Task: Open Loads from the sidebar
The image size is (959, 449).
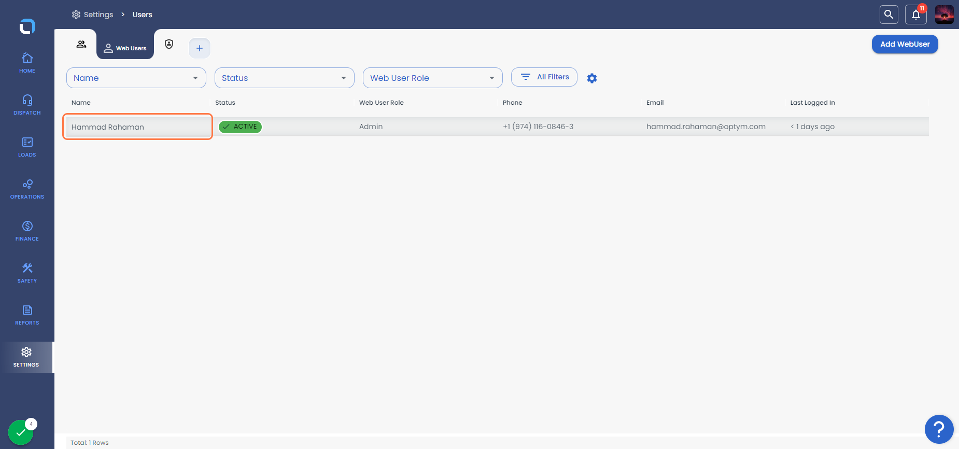Action: (x=27, y=147)
